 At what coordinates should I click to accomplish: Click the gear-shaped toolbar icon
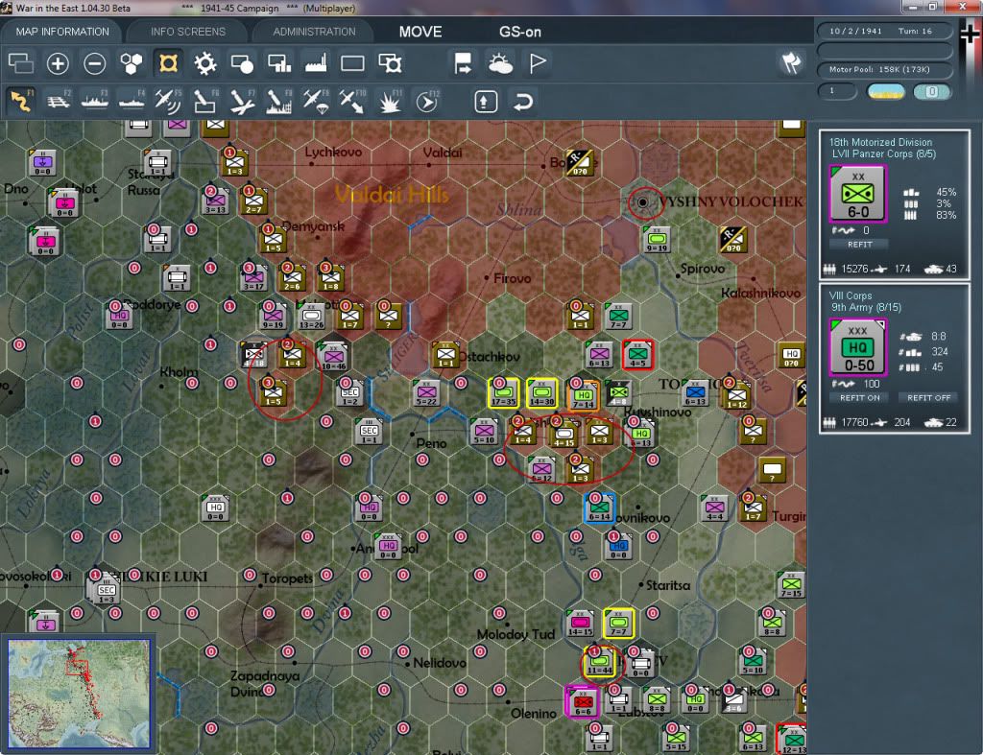tap(205, 63)
